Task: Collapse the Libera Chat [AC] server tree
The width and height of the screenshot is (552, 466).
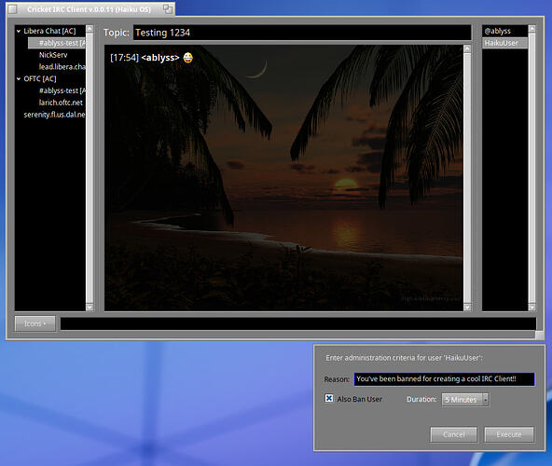Action: click(x=19, y=31)
